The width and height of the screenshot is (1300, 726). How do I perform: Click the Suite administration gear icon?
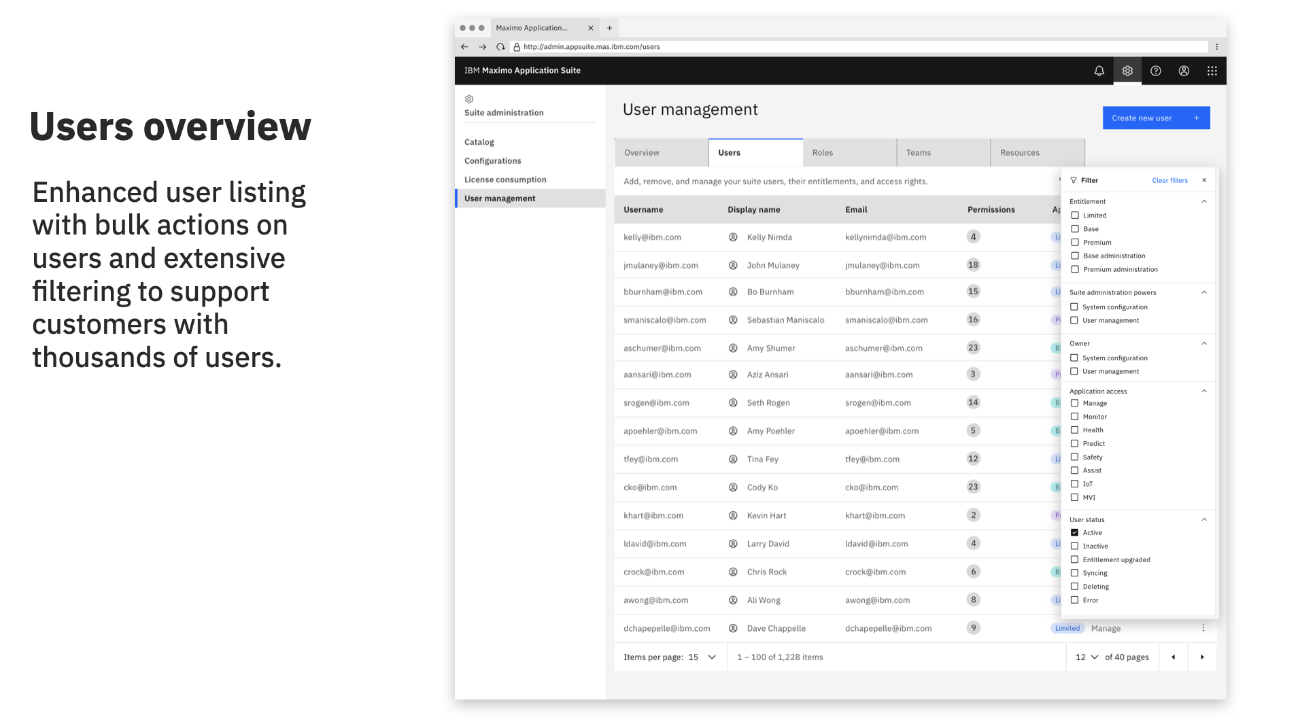(x=469, y=99)
